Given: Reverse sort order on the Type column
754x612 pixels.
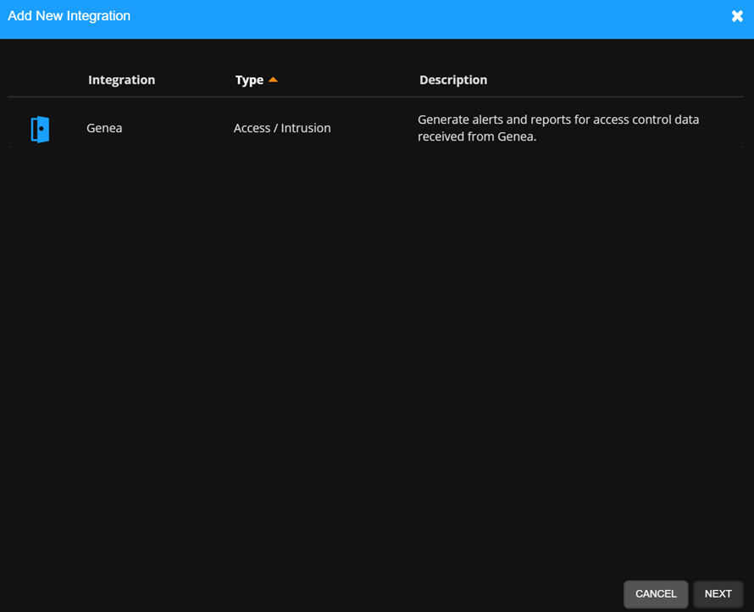Looking at the screenshot, I should [250, 80].
